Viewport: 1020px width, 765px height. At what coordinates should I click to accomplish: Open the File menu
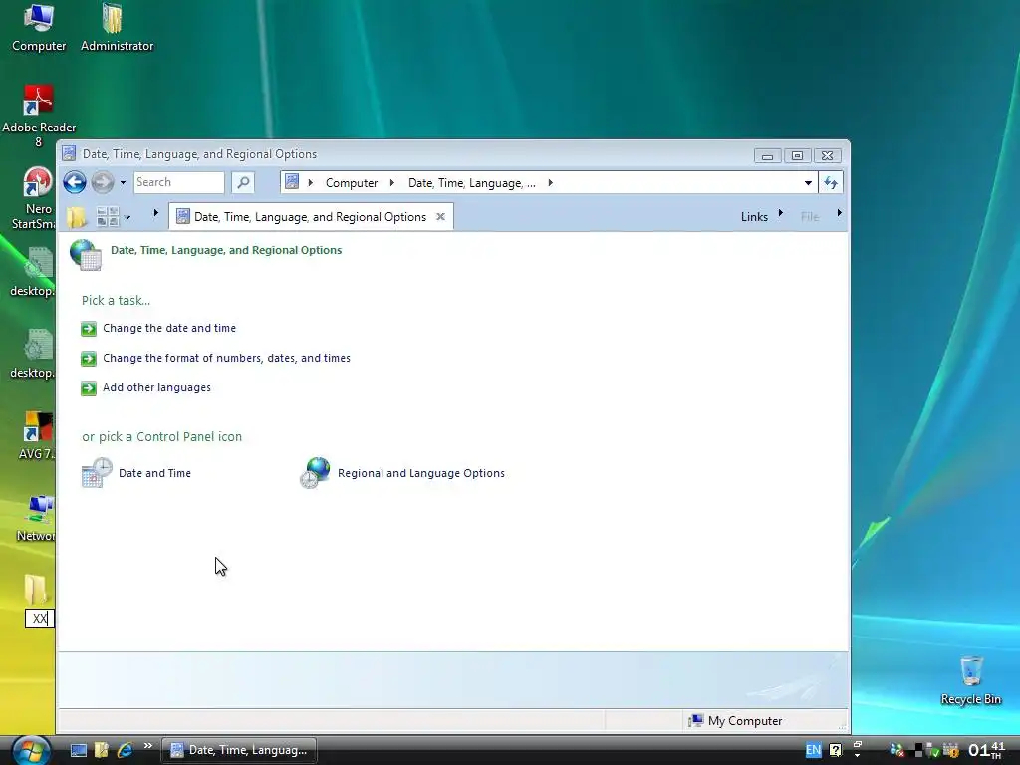pyautogui.click(x=810, y=217)
